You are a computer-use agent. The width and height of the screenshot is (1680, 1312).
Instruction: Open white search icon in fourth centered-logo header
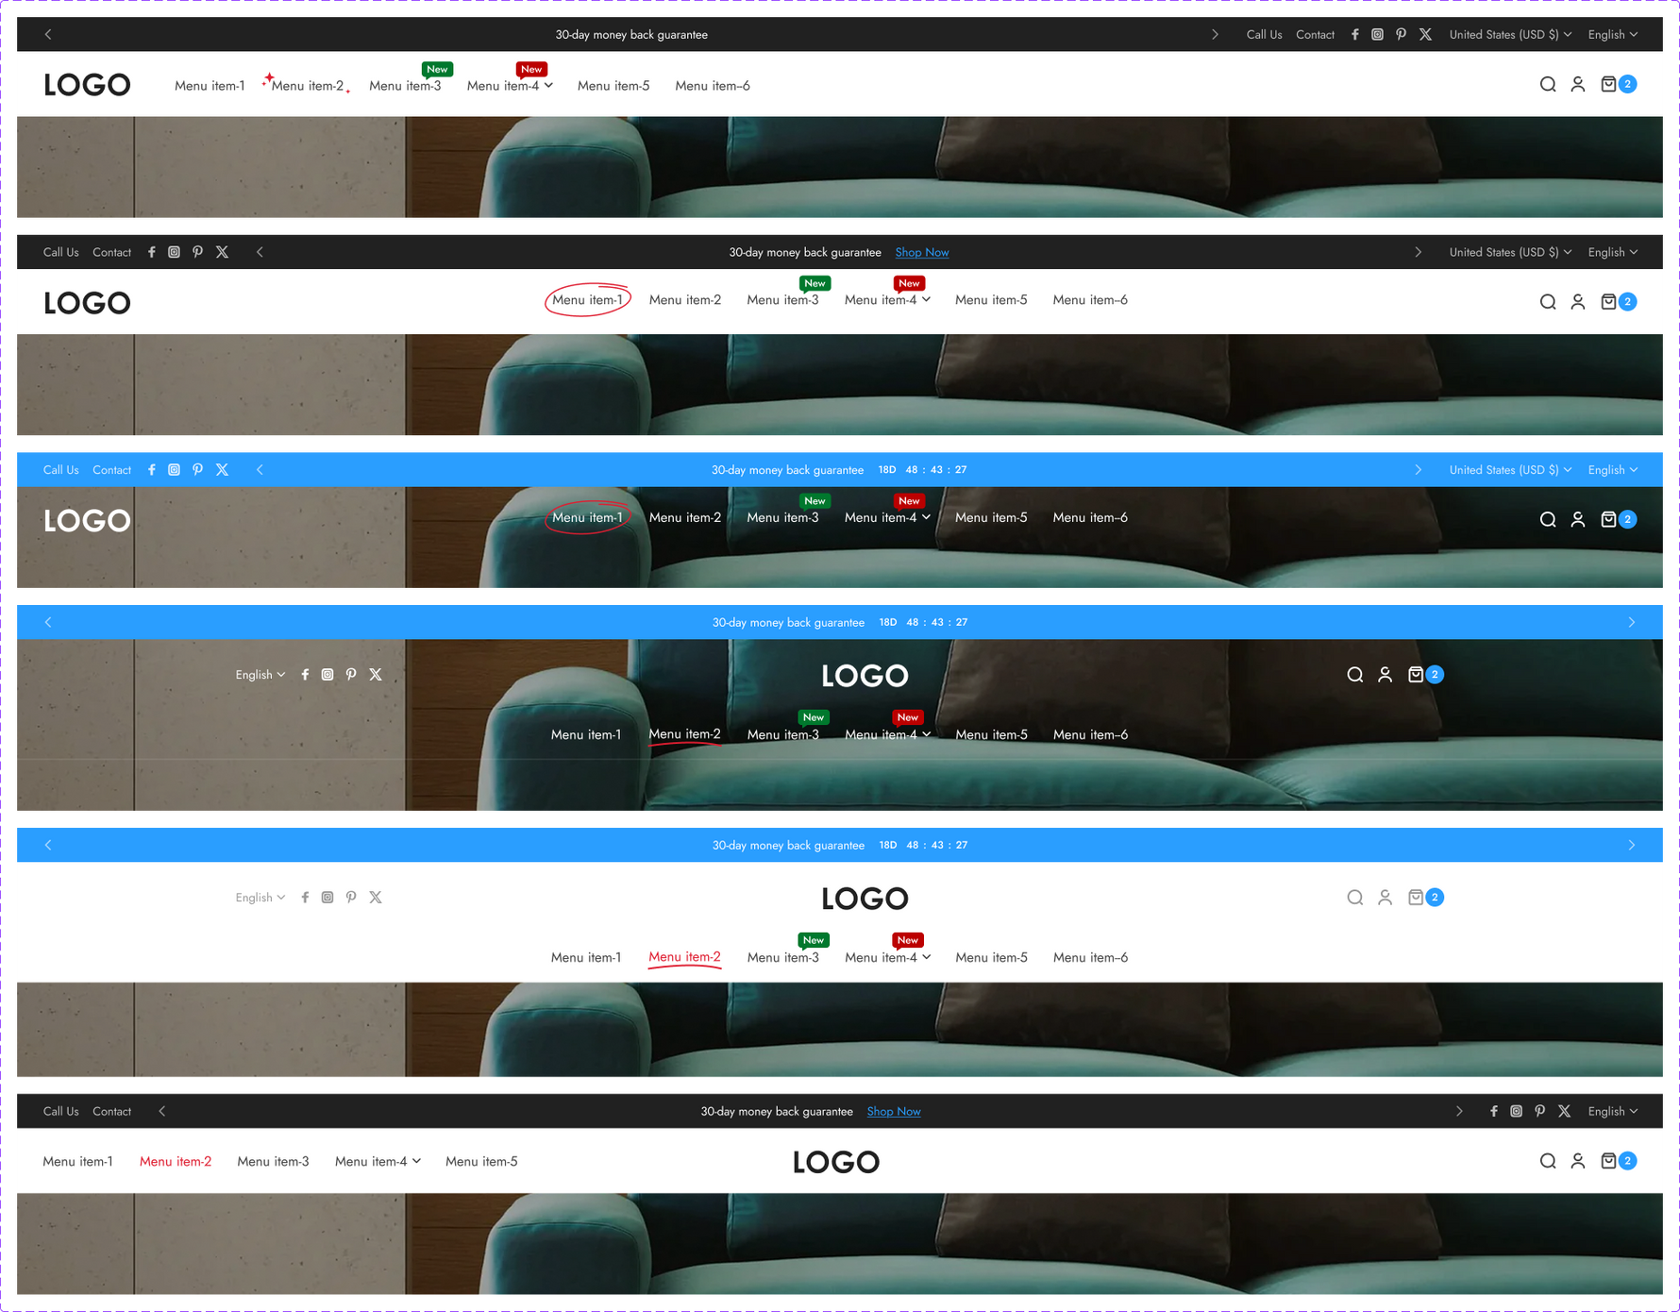pos(1355,675)
